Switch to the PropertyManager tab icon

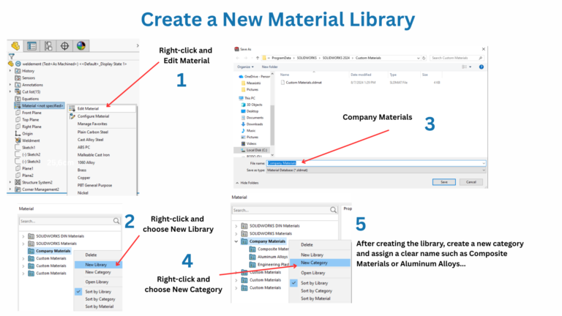pos(32,46)
